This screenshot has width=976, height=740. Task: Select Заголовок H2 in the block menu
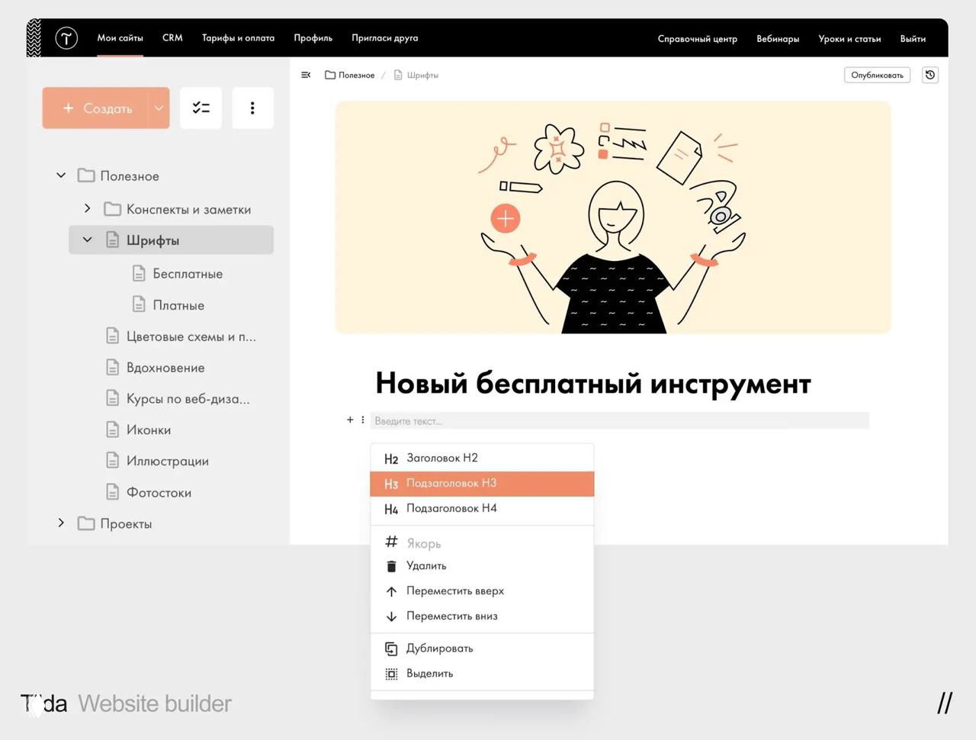(442, 458)
